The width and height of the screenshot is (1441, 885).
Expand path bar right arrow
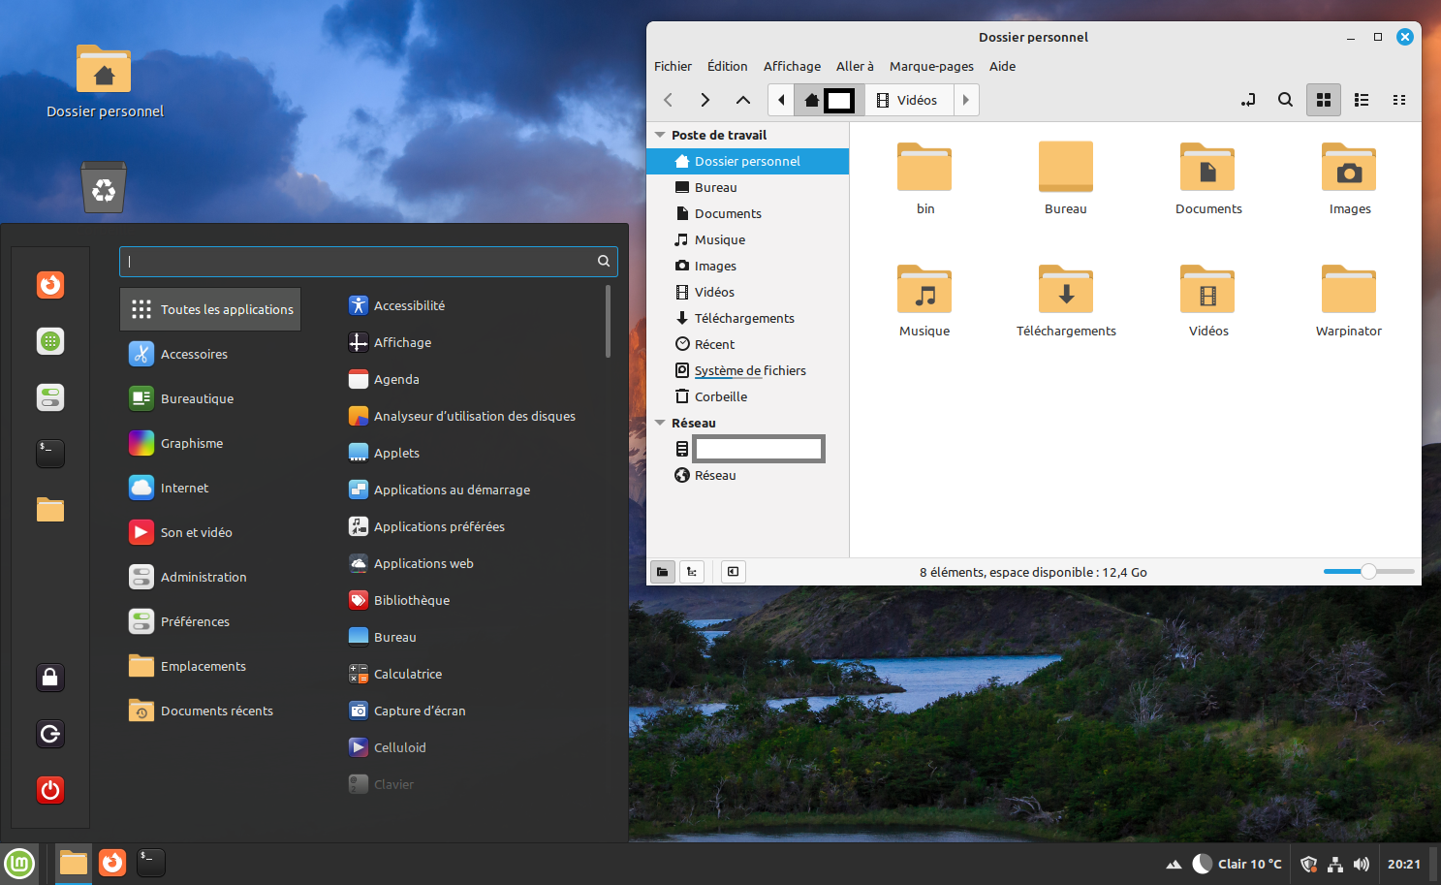[965, 100]
